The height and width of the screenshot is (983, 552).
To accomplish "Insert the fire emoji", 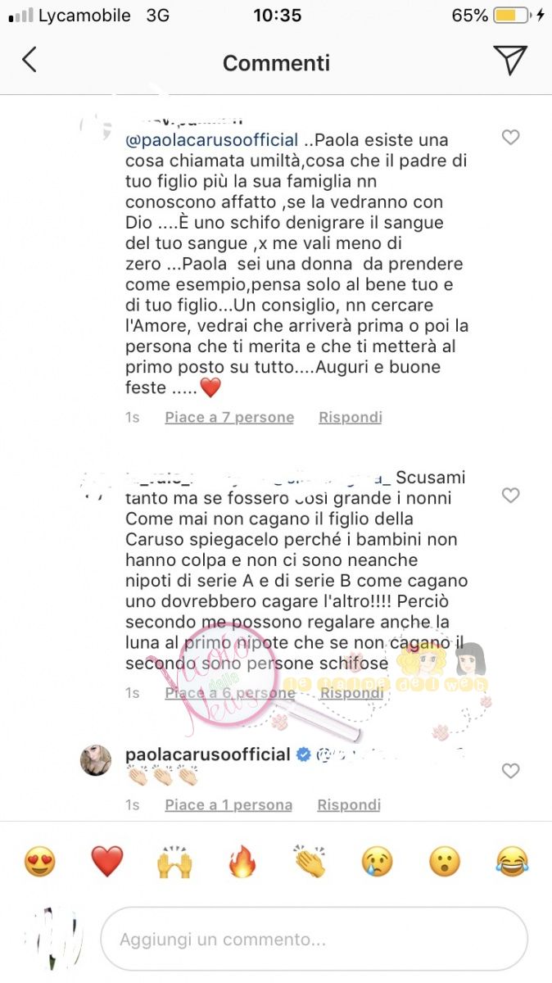I will click(242, 862).
